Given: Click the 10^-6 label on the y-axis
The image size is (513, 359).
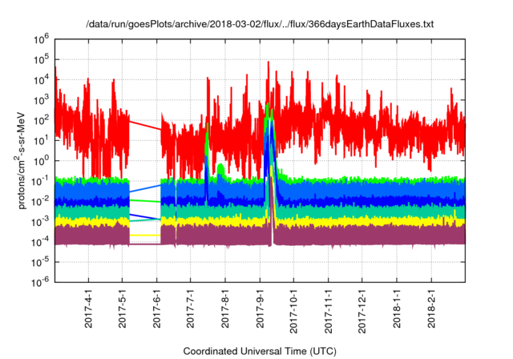Looking at the screenshot, I should tap(41, 281).
